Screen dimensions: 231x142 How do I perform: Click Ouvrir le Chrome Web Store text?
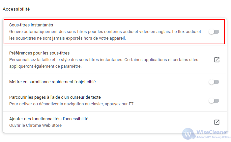(35, 125)
